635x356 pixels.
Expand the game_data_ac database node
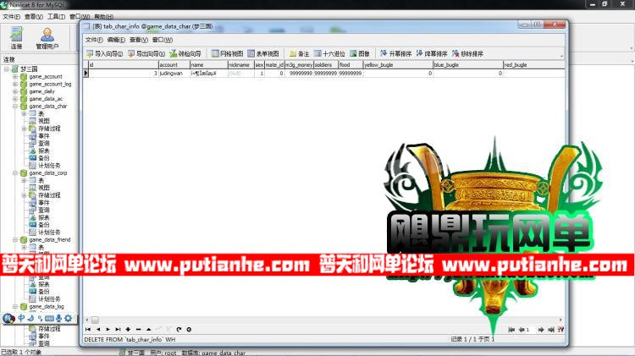15,99
